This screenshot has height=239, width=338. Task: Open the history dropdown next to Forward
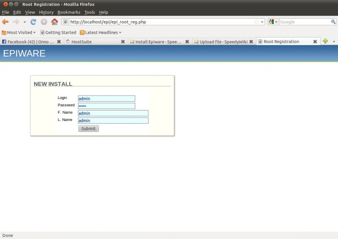(25, 22)
